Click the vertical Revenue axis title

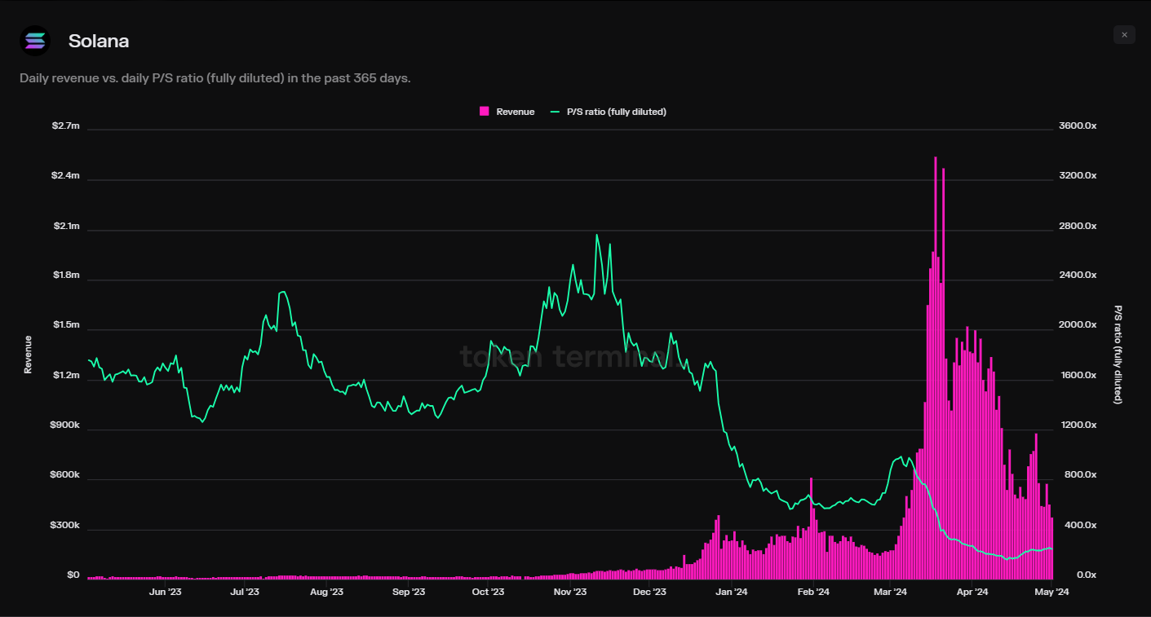click(29, 355)
